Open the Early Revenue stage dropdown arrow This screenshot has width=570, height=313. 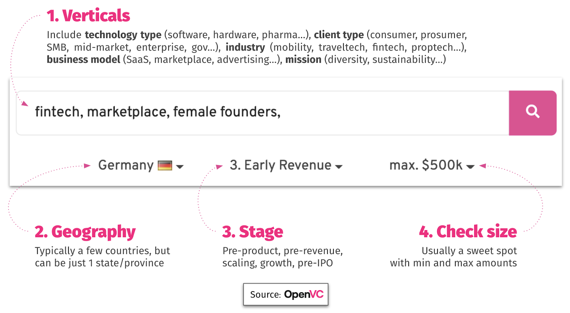point(339,166)
